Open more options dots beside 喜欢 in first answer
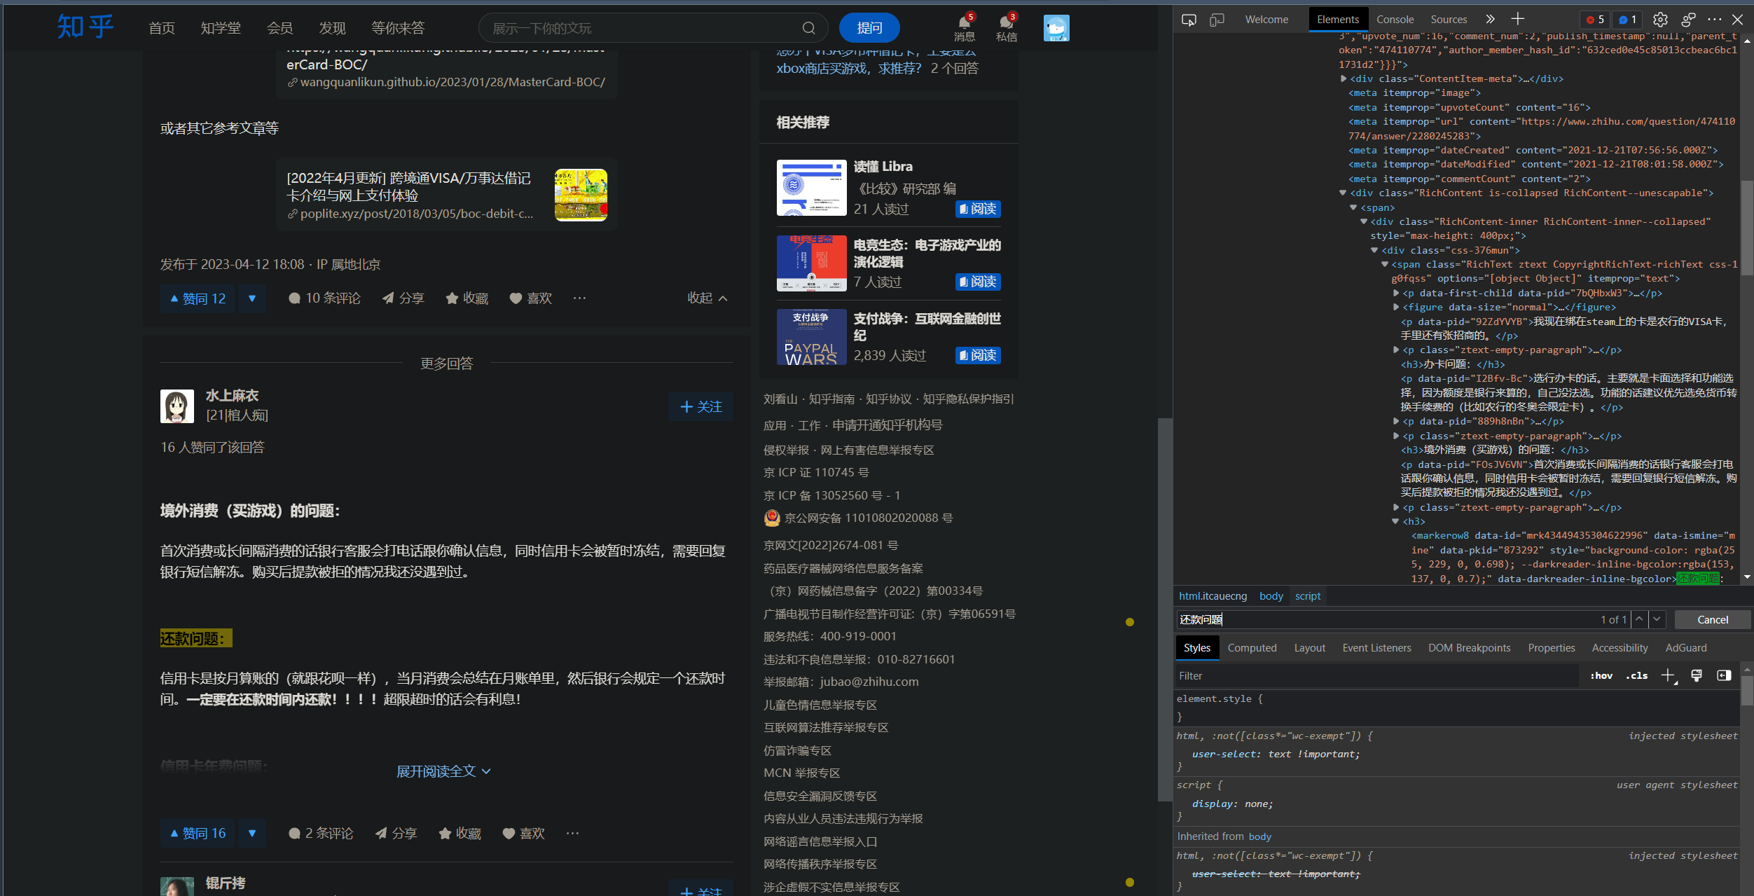1754x896 pixels. [x=579, y=298]
